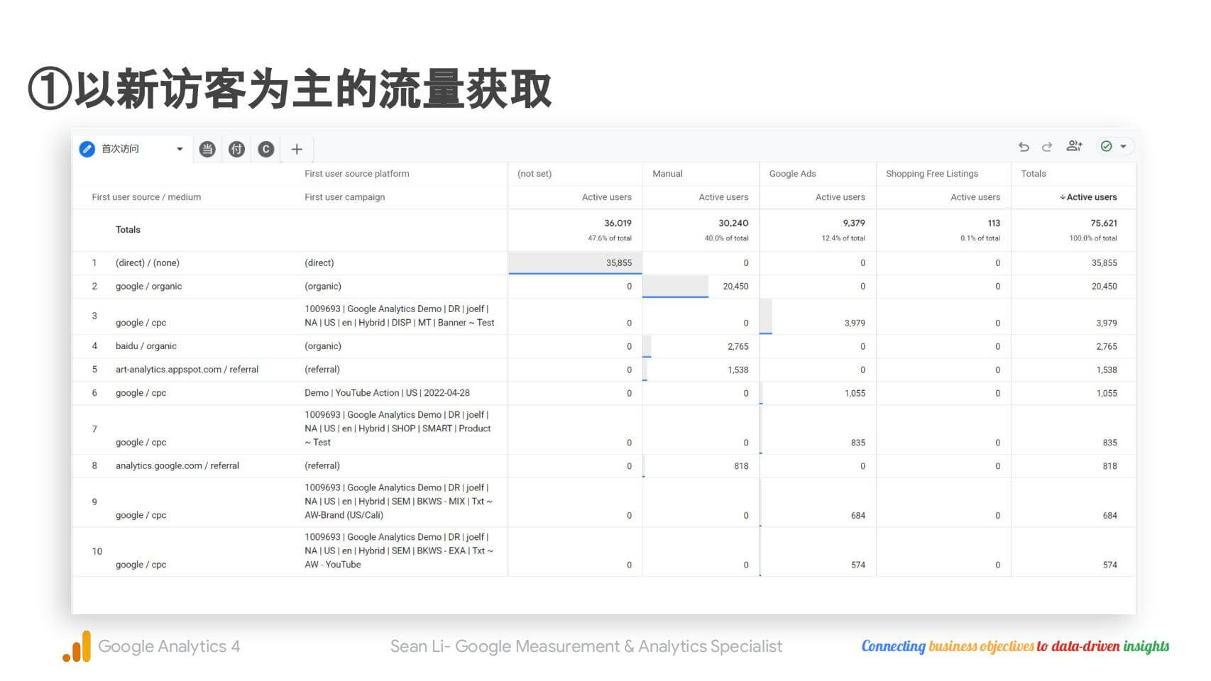Open the tab labeled C
The width and height of the screenshot is (1211, 681).
click(266, 149)
